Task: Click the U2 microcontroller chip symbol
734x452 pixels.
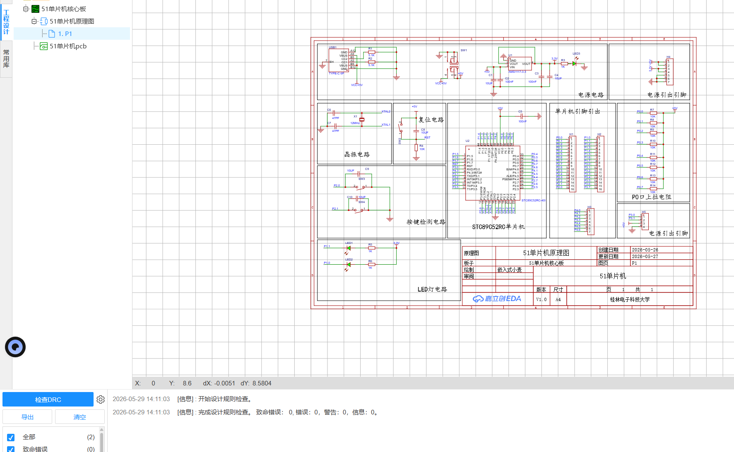Action: pyautogui.click(x=493, y=173)
